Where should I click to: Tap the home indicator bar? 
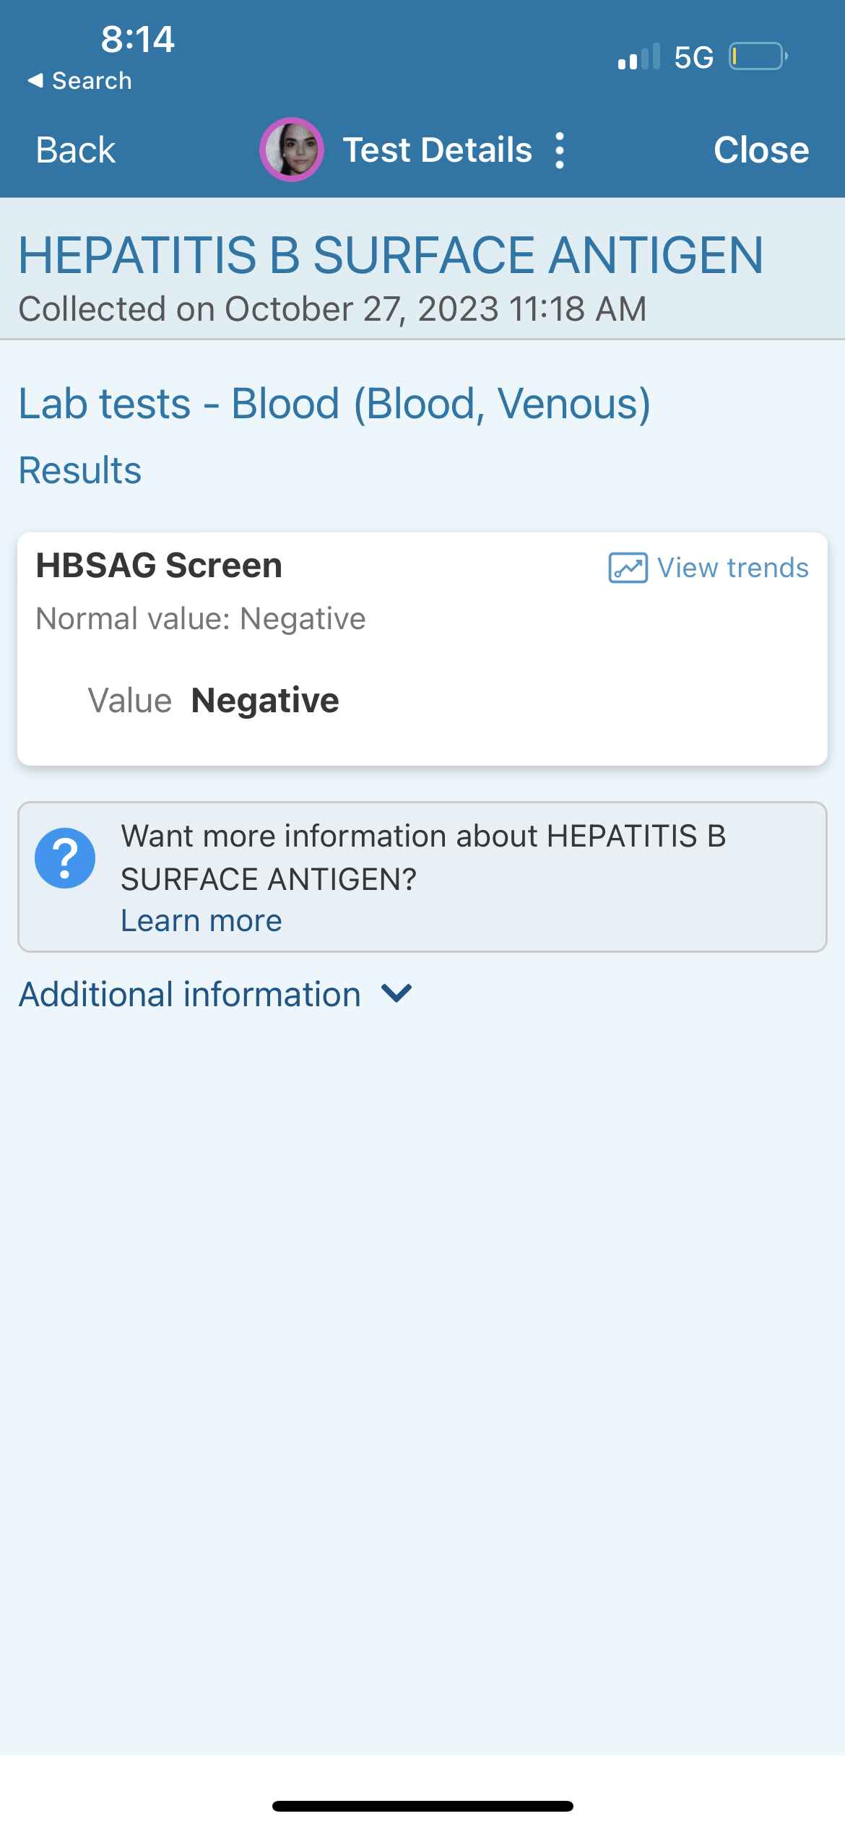coord(422,1806)
